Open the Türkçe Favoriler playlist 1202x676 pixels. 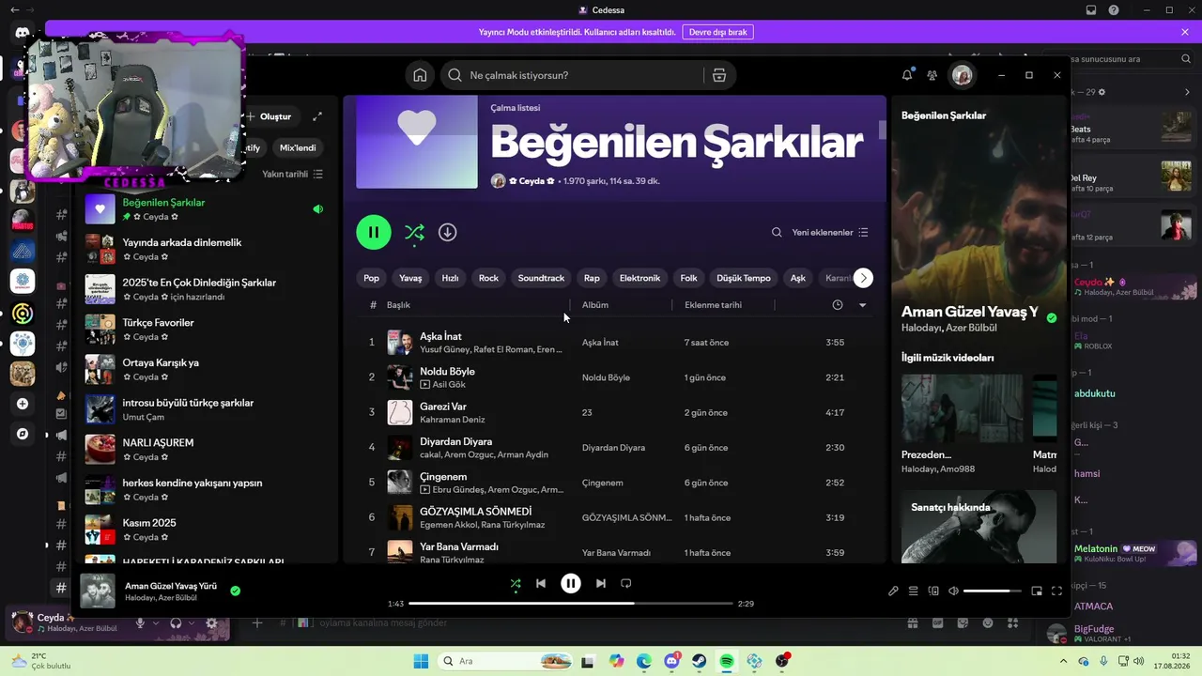click(204, 330)
